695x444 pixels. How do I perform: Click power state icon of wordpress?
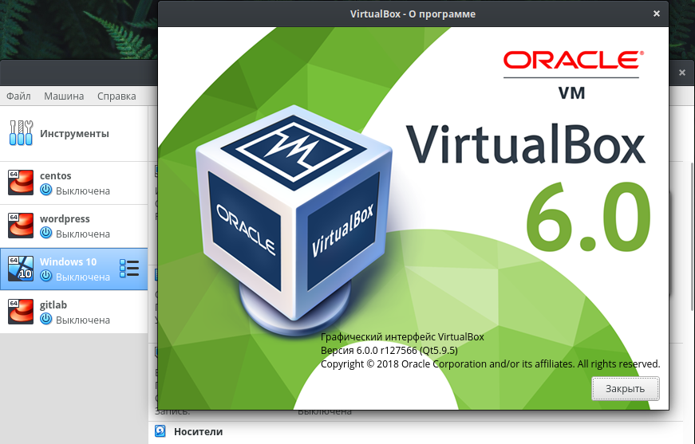click(x=46, y=233)
